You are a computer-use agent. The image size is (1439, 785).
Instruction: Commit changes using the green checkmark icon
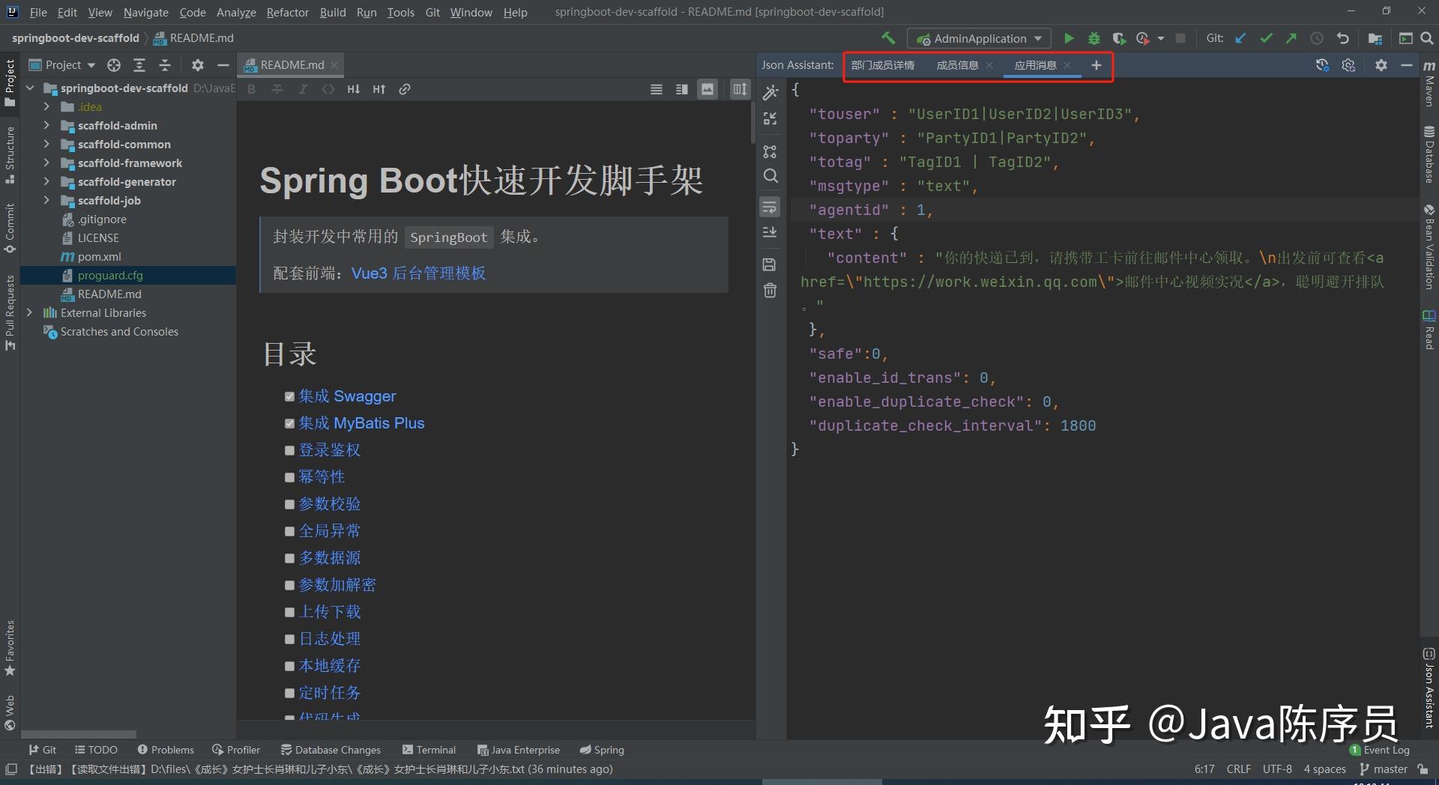point(1267,37)
